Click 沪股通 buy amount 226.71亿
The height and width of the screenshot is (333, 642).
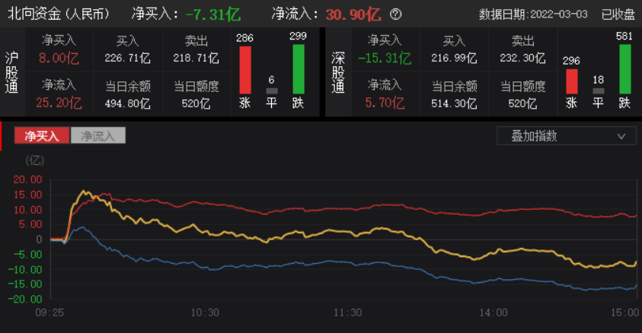127,58
